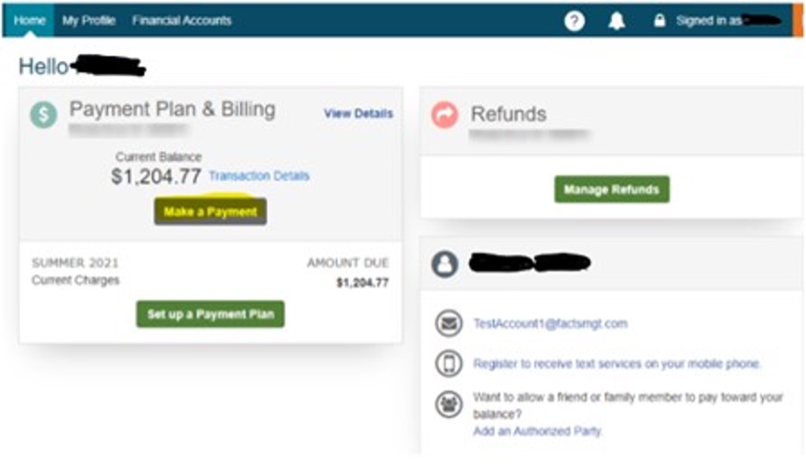Click Register to receive text services link

(x=617, y=364)
